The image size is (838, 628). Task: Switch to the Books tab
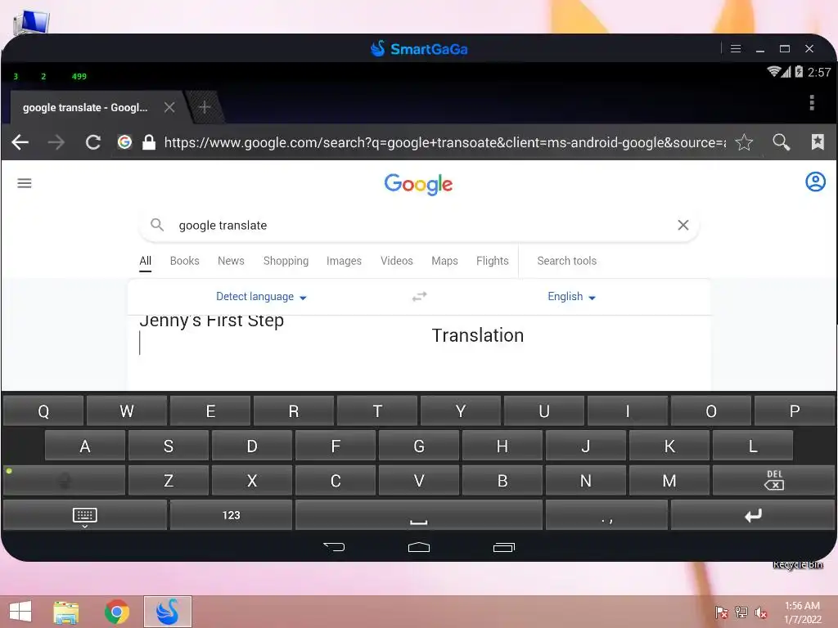pyautogui.click(x=184, y=261)
